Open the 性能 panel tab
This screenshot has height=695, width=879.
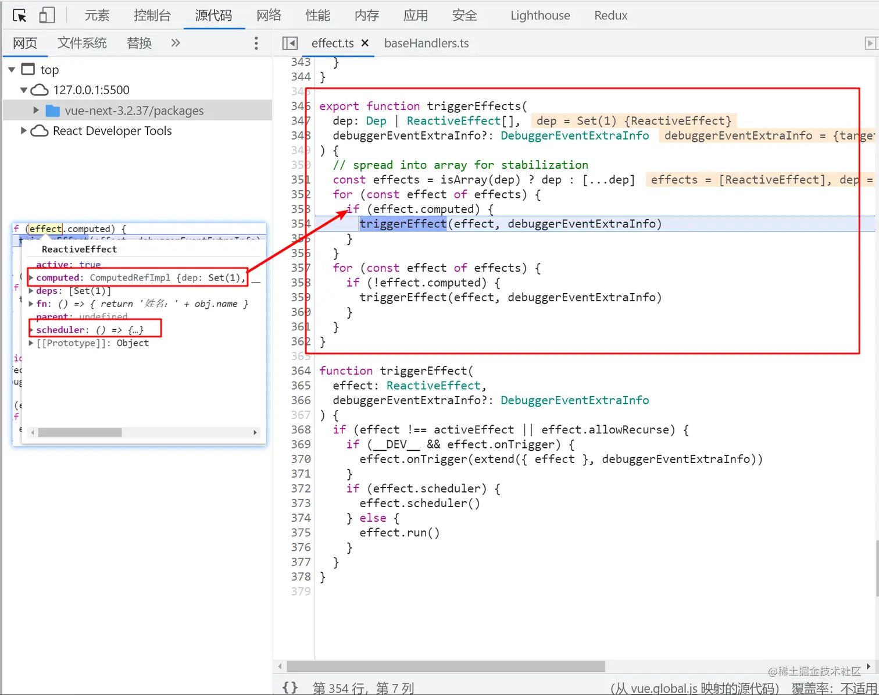pos(318,16)
